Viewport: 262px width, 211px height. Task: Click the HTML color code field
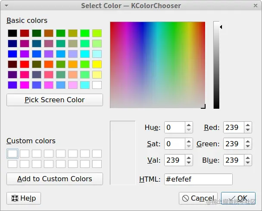[198, 180]
